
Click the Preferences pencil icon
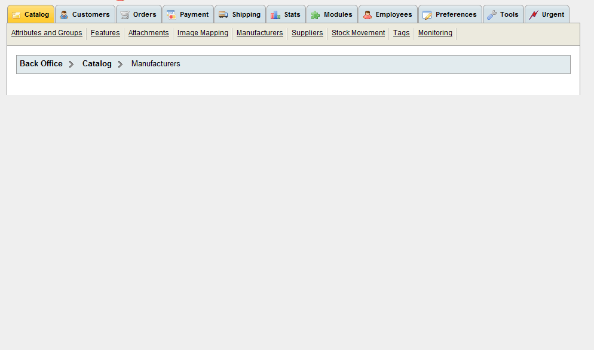[x=427, y=15]
